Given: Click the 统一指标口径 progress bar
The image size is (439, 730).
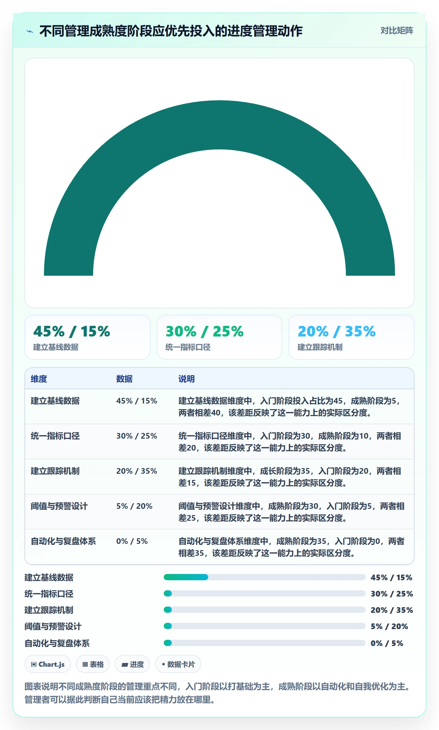Looking at the screenshot, I should pyautogui.click(x=264, y=593).
